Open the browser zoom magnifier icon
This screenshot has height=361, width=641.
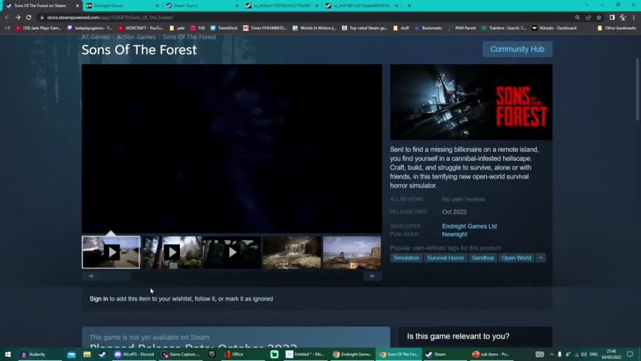pos(577,17)
